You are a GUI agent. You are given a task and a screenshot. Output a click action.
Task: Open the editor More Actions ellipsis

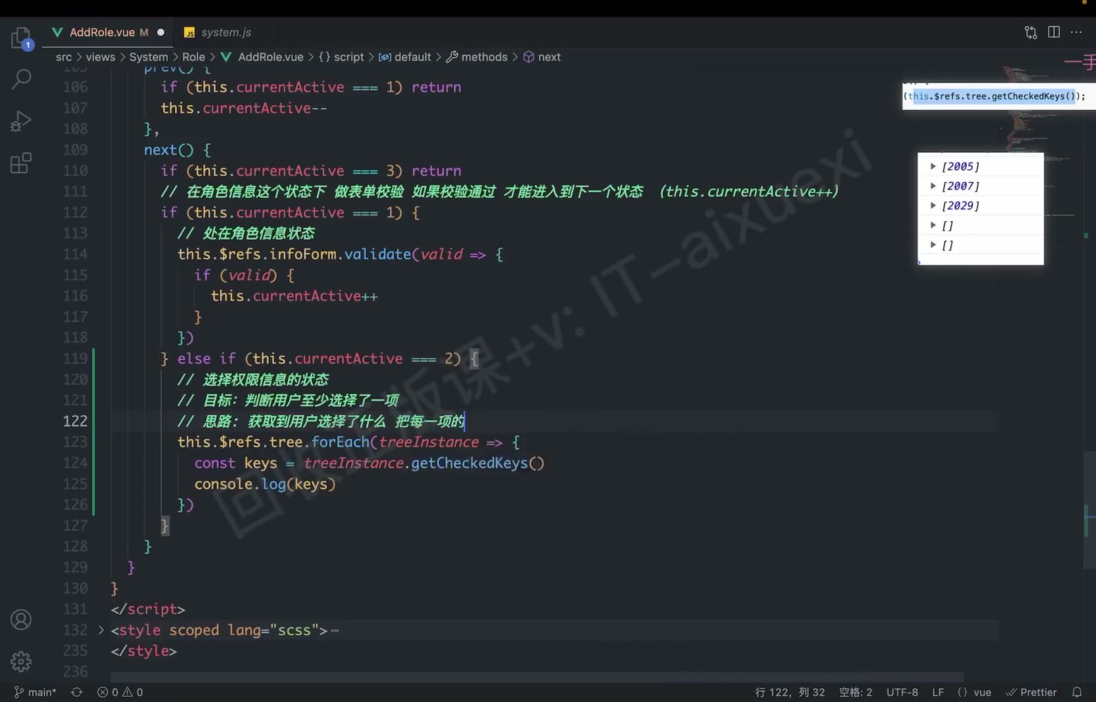coord(1076,32)
